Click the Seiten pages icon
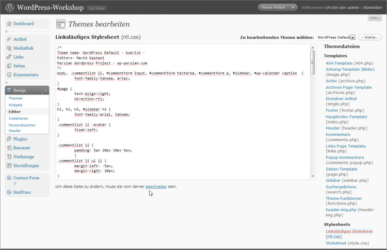This screenshot has width=387, height=250. tap(9, 66)
